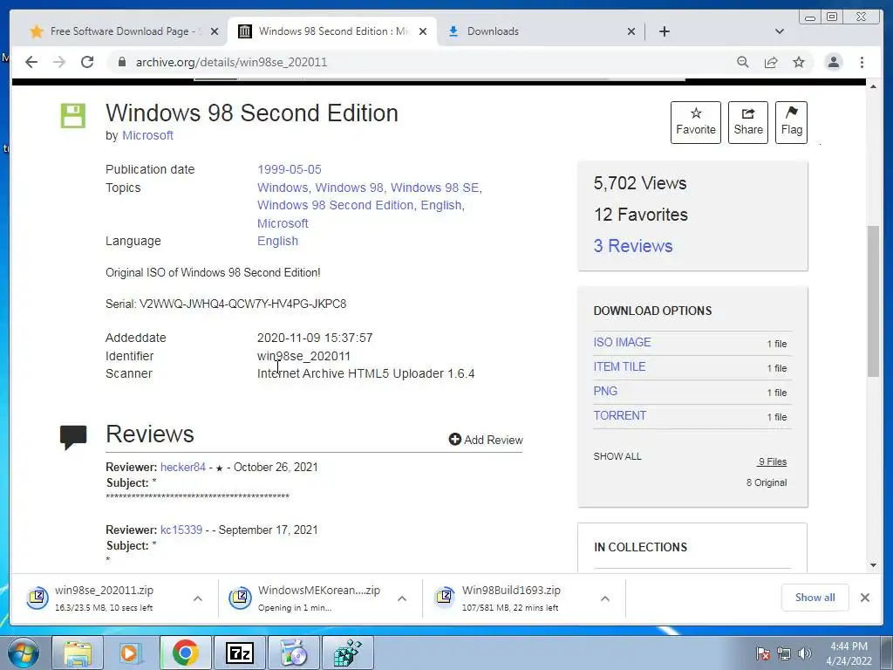
Task: Click the Share button
Action: click(747, 122)
